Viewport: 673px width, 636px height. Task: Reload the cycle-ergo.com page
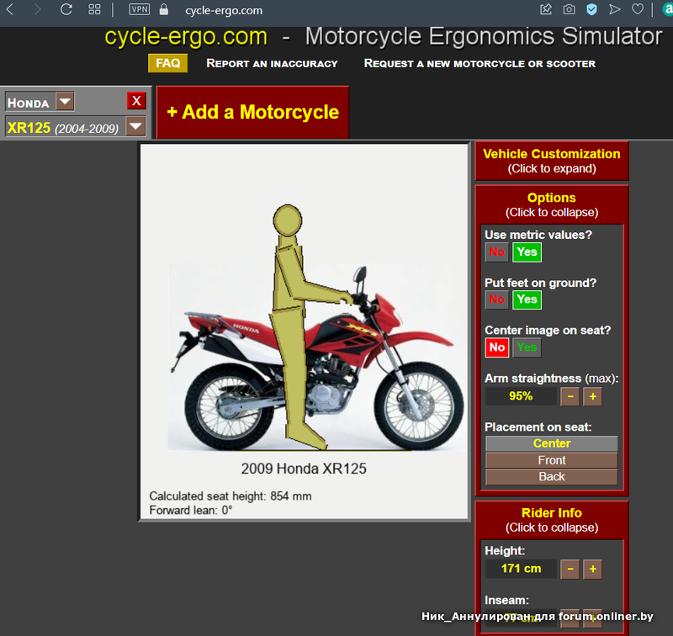point(66,9)
